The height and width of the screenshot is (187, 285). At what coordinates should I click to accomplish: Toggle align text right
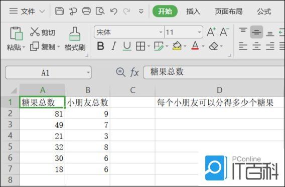click(x=270, y=46)
